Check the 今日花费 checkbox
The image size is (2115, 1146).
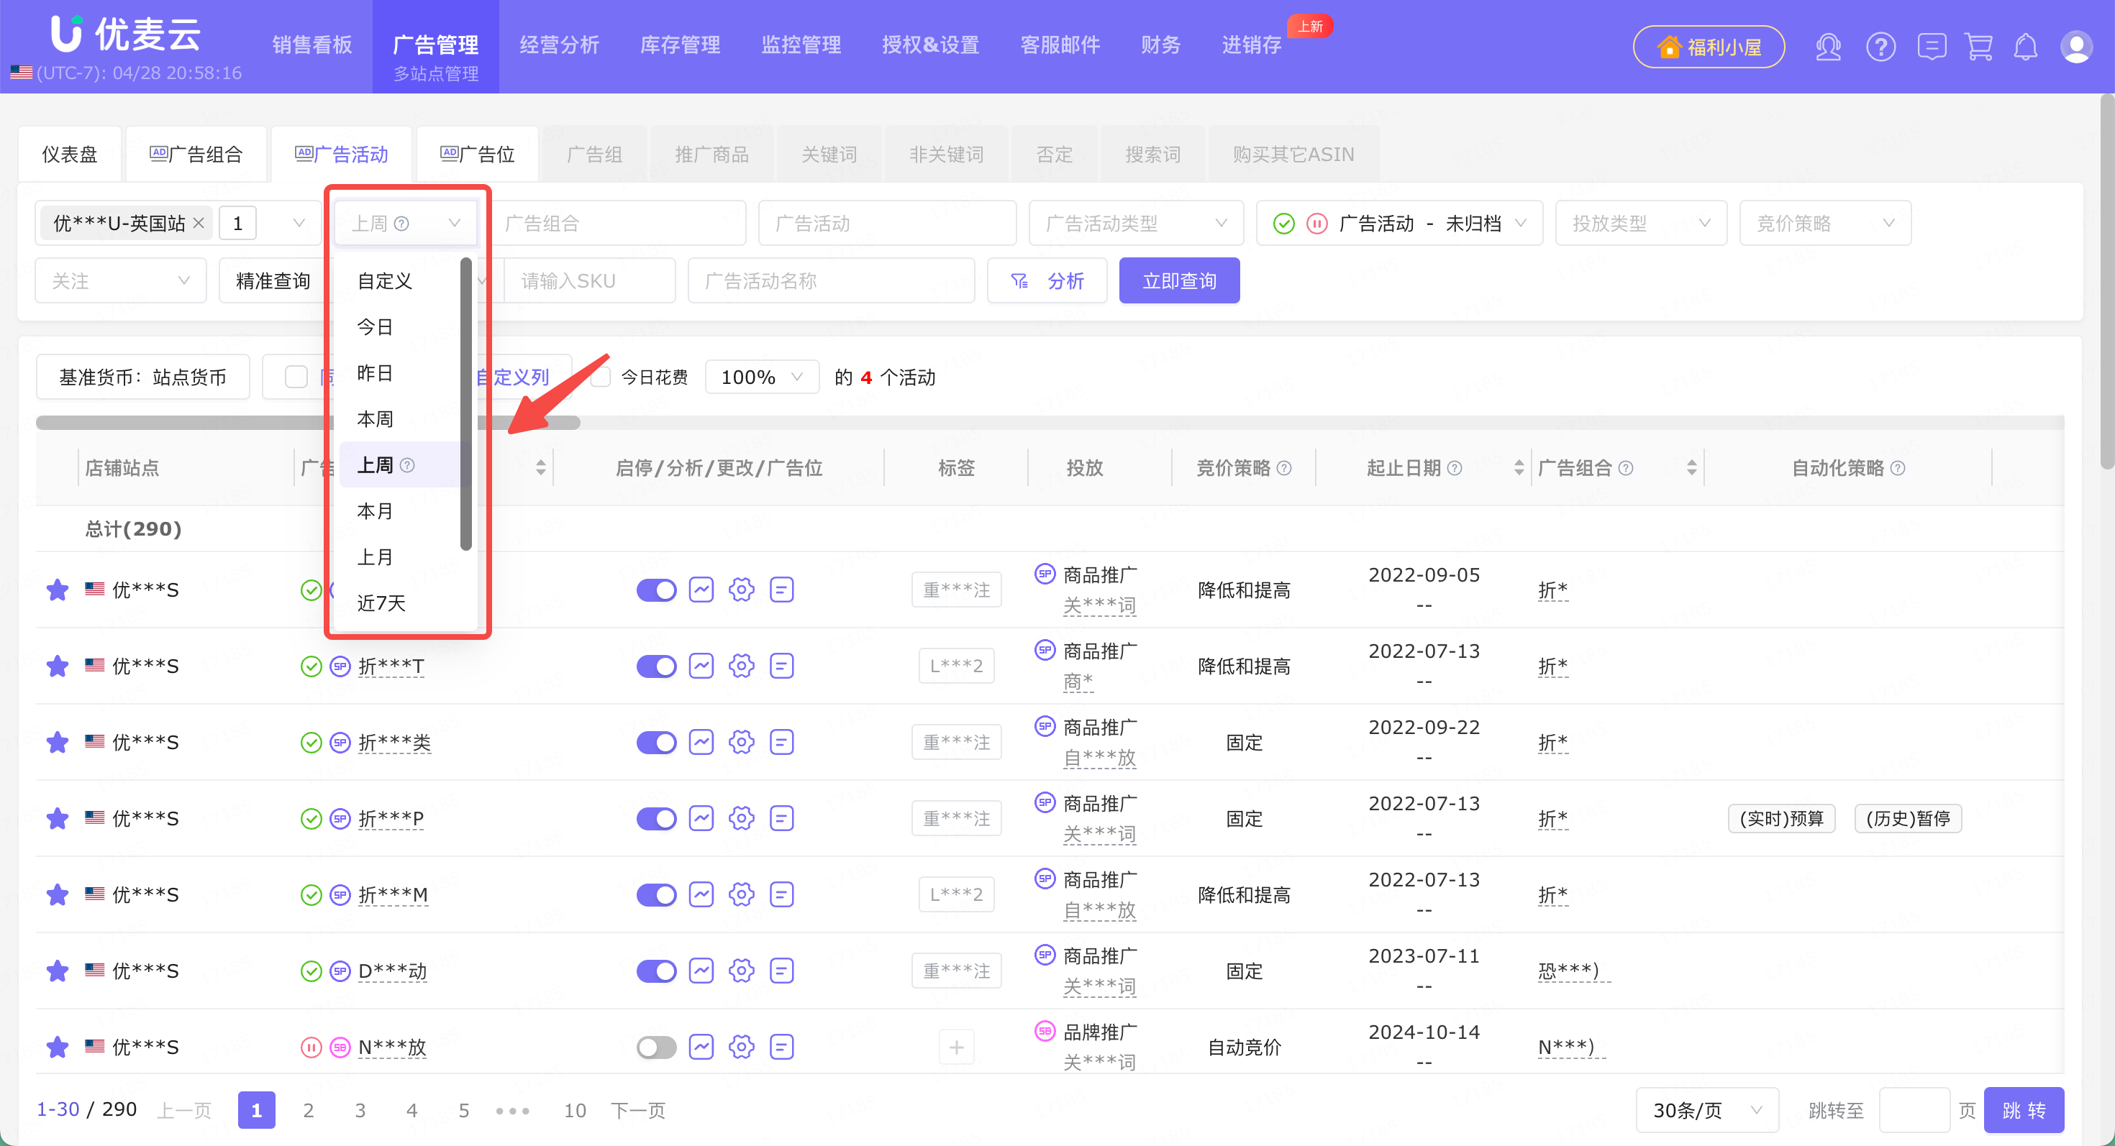point(602,377)
